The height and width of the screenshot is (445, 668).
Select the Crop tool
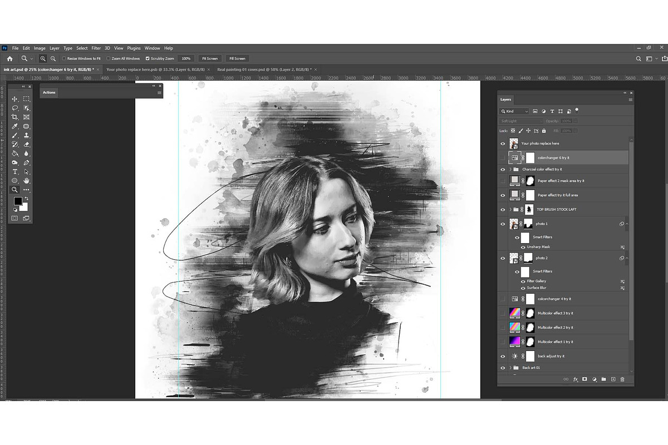(x=15, y=117)
